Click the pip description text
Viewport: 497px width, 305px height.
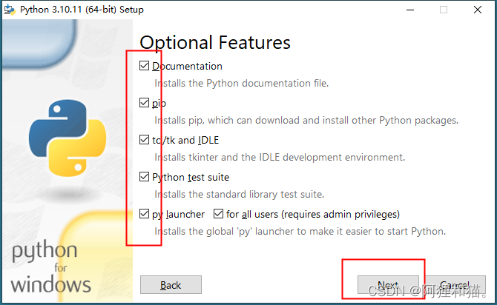306,120
